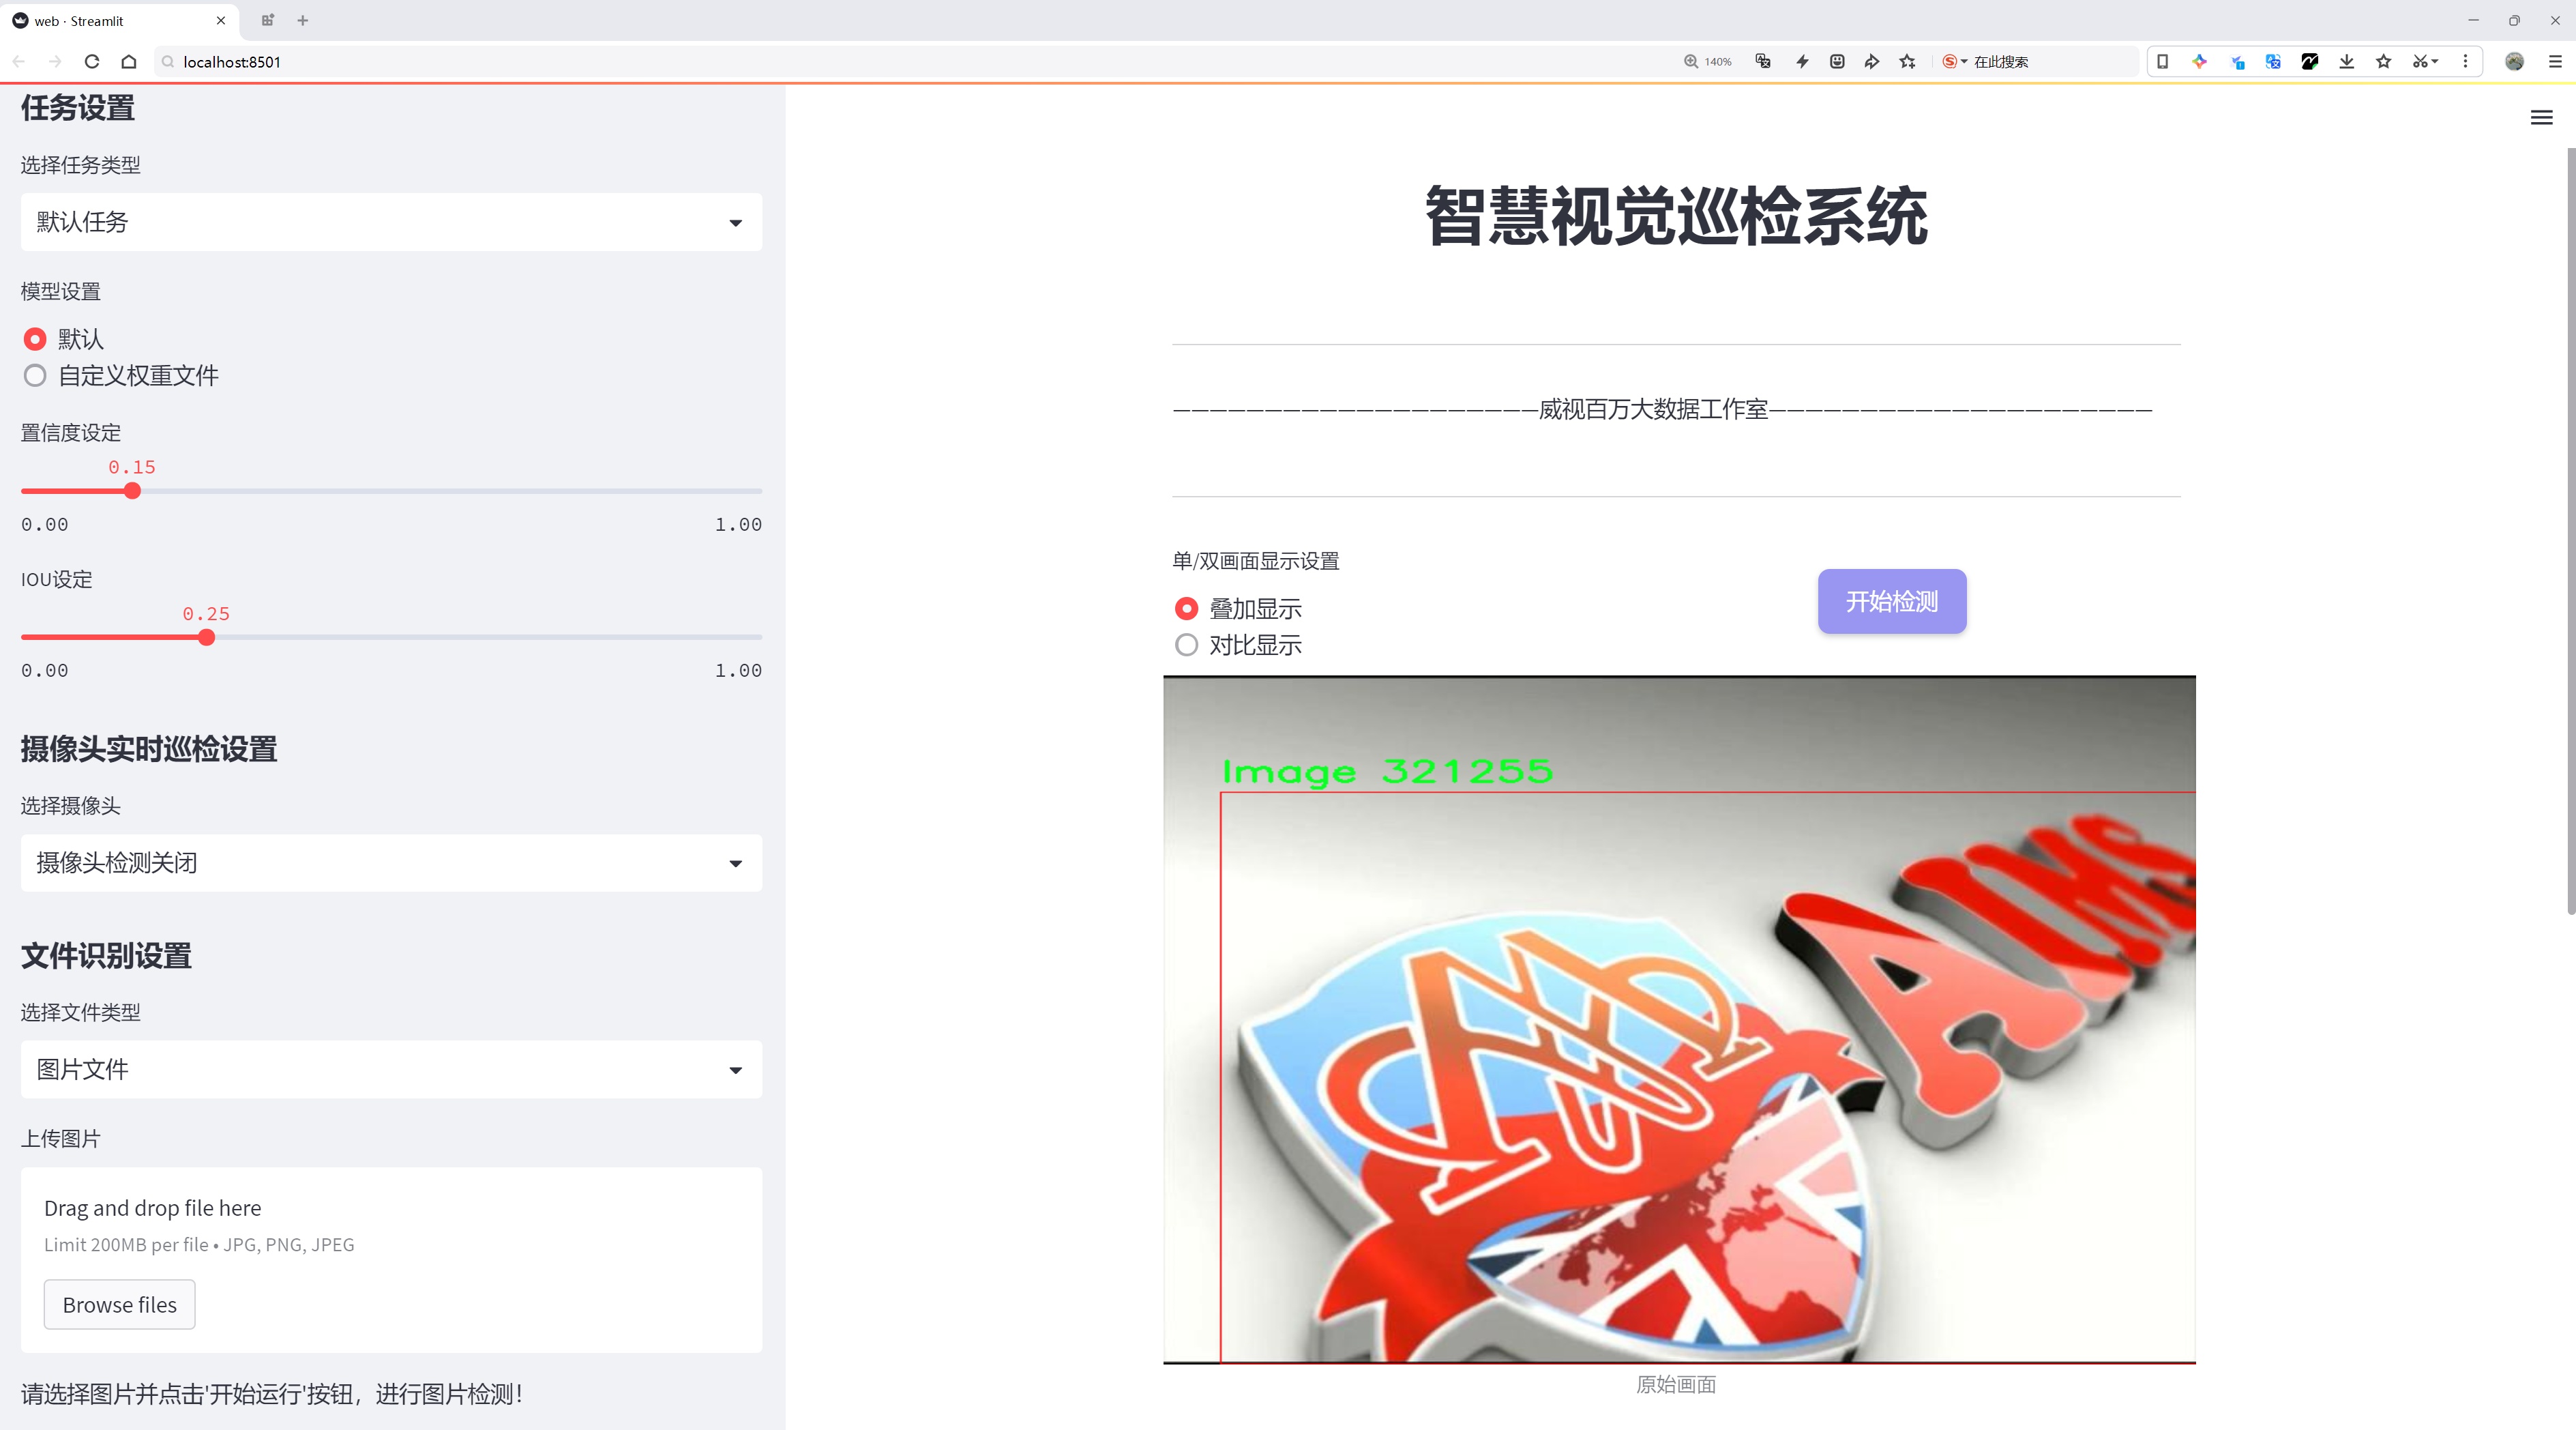
Task: Go to the browser home page
Action: tap(129, 62)
